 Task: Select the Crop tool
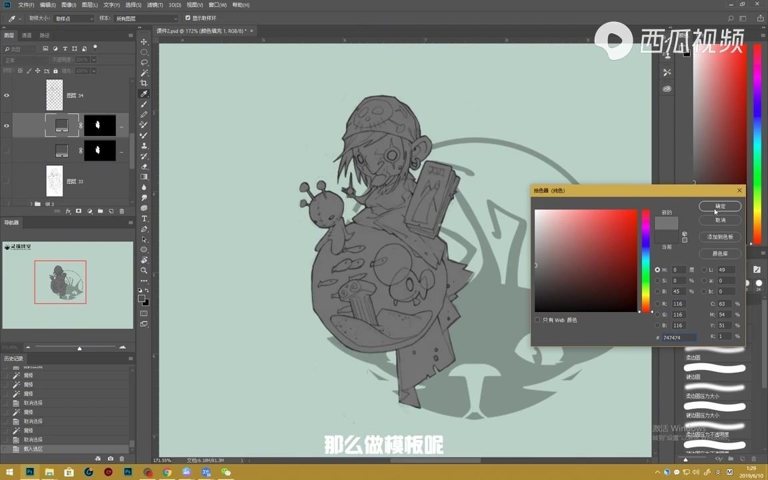[x=143, y=83]
